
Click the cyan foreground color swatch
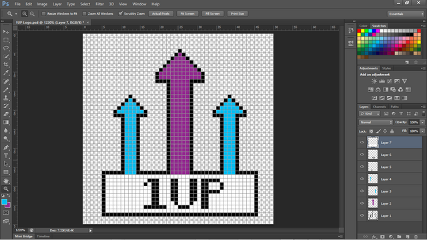tap(4, 201)
